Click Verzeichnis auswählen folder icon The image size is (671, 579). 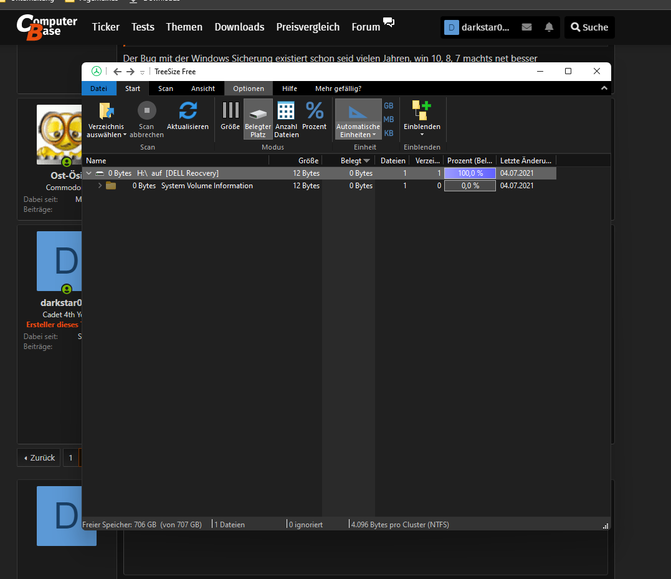tap(106, 110)
